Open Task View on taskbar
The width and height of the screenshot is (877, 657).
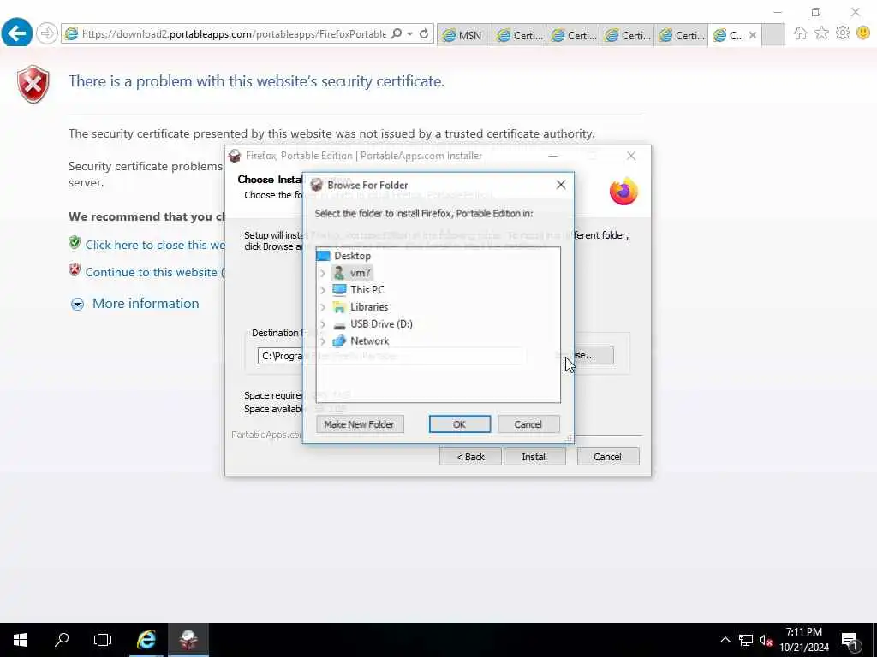103,640
